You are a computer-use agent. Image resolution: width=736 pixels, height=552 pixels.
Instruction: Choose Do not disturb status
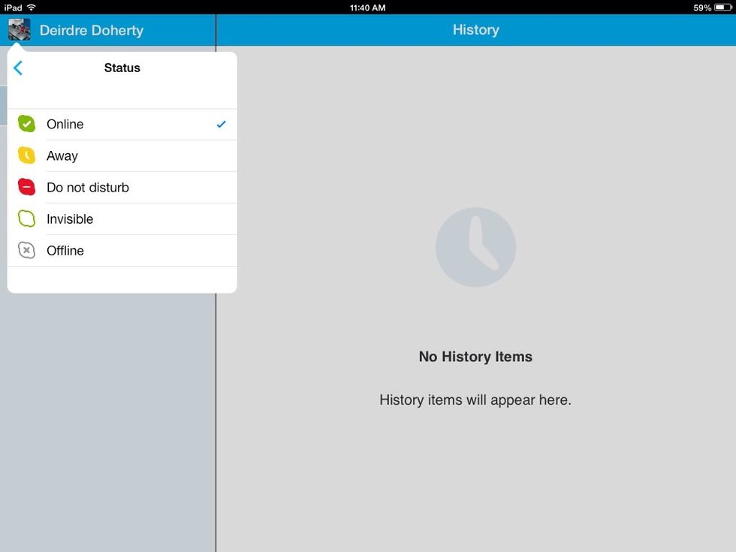[88, 187]
